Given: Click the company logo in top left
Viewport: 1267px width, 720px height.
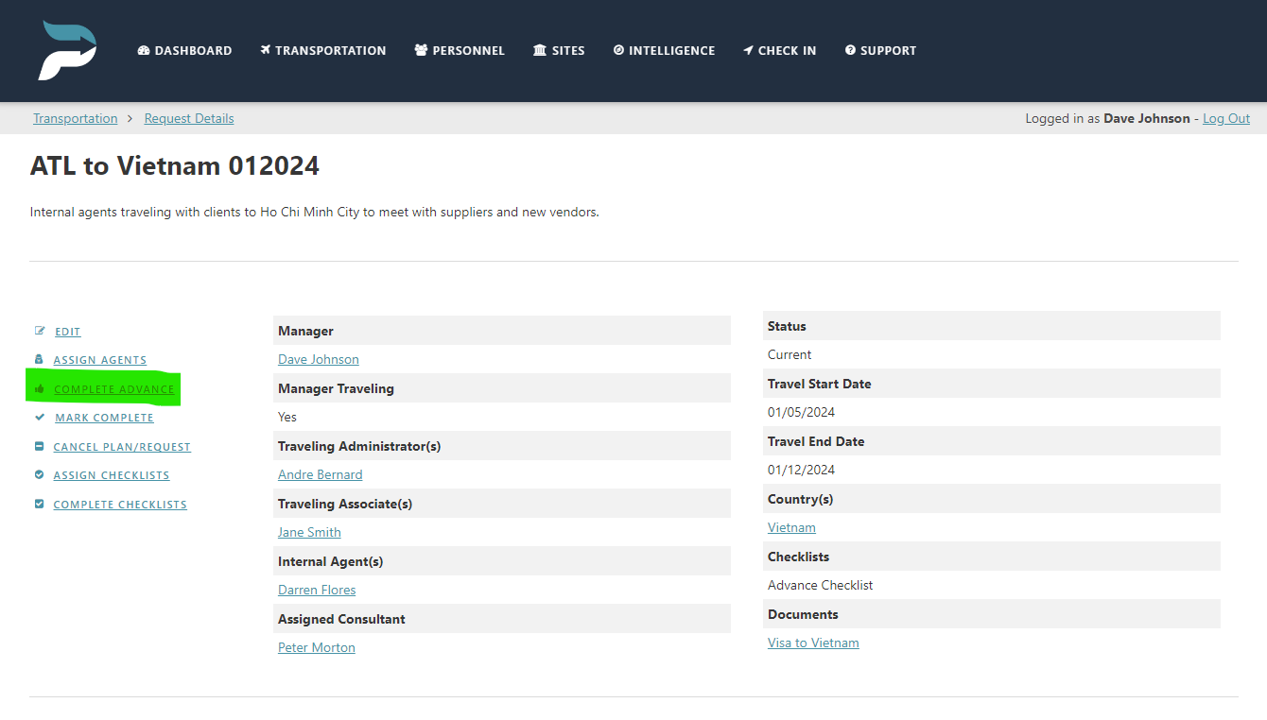Looking at the screenshot, I should pos(66,50).
